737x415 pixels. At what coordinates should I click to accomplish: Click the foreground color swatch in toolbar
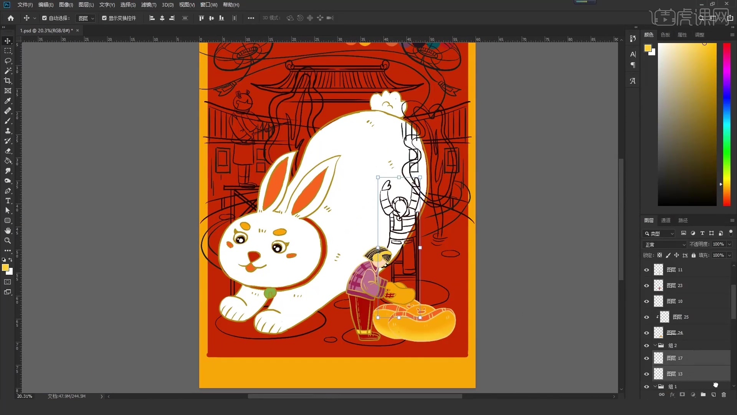click(5, 268)
